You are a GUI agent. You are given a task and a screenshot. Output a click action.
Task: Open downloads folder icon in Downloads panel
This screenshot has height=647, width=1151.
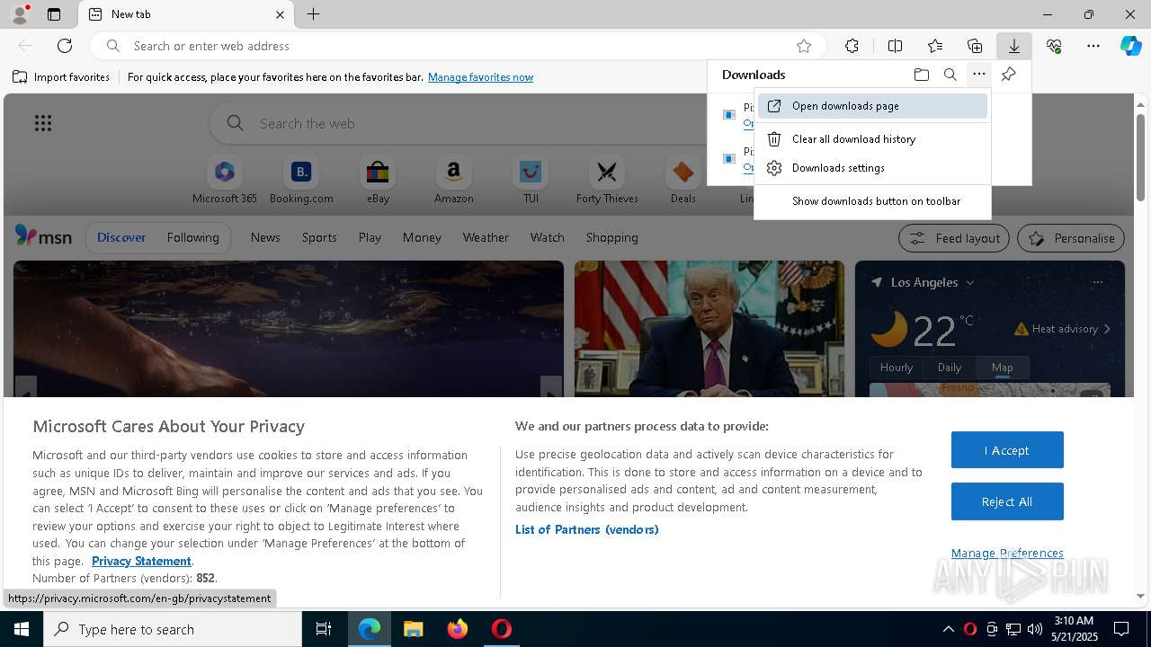tap(921, 75)
